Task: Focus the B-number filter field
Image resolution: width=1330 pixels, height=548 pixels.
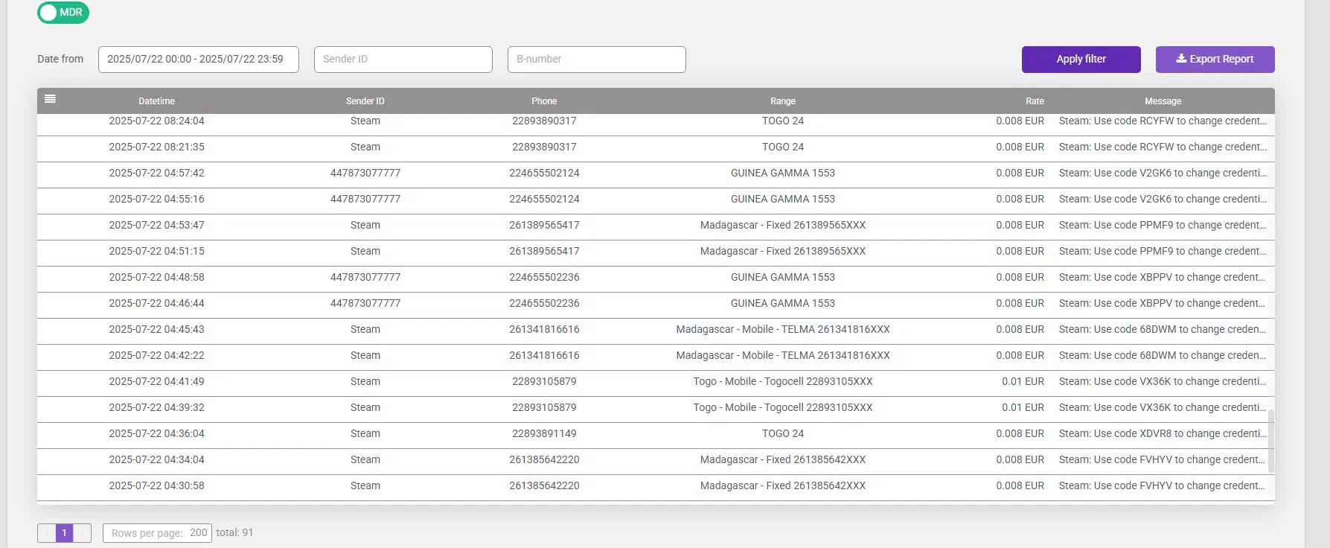Action: click(x=596, y=60)
